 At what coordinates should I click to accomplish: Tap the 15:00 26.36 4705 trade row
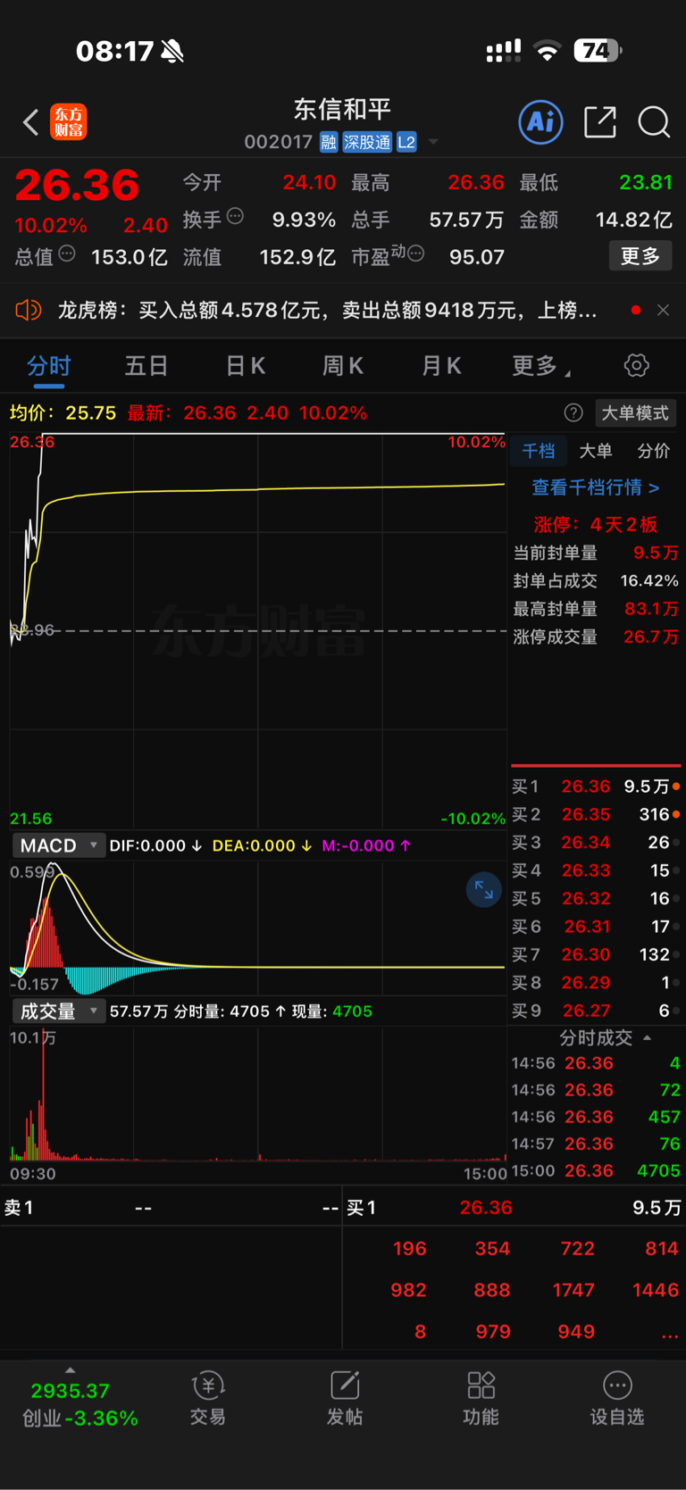point(596,1170)
